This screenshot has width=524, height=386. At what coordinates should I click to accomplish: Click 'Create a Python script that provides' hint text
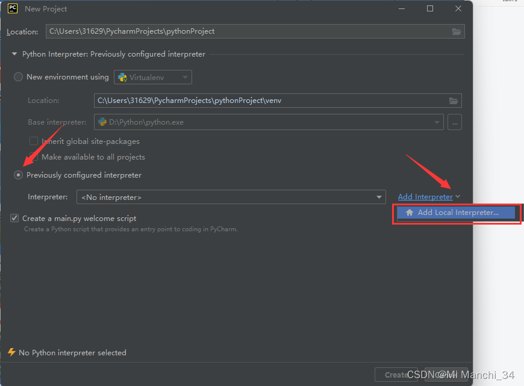click(x=131, y=229)
